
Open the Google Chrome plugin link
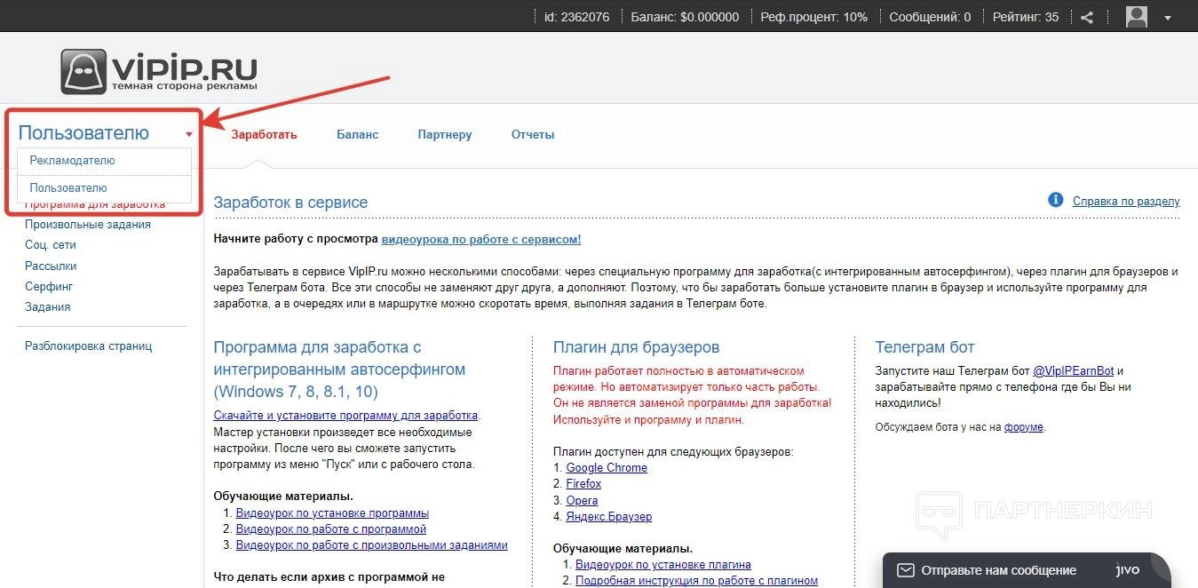coord(607,468)
